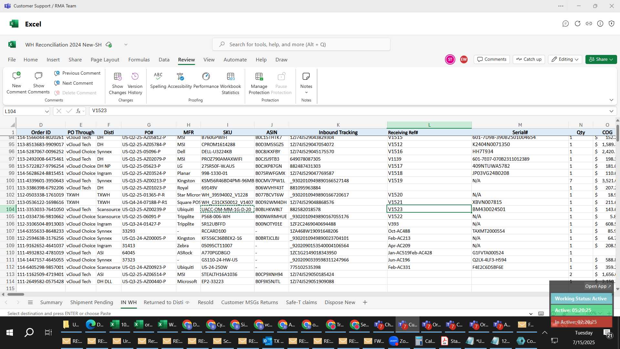
Task: Click the Catch up button
Action: click(x=529, y=59)
